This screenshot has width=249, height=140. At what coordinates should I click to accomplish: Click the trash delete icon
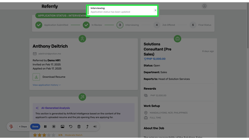coord(79,127)
